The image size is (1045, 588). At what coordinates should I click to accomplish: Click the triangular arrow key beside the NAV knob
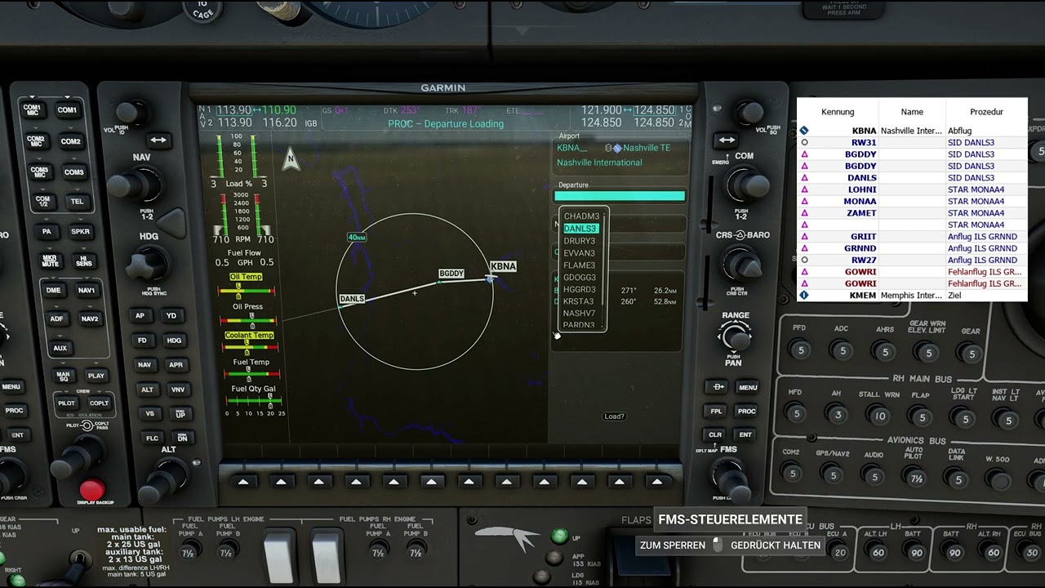172,223
